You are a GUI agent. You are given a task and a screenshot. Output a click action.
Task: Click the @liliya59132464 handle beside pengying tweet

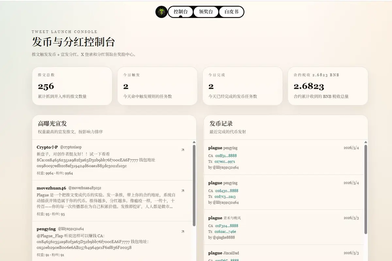(x=71, y=229)
